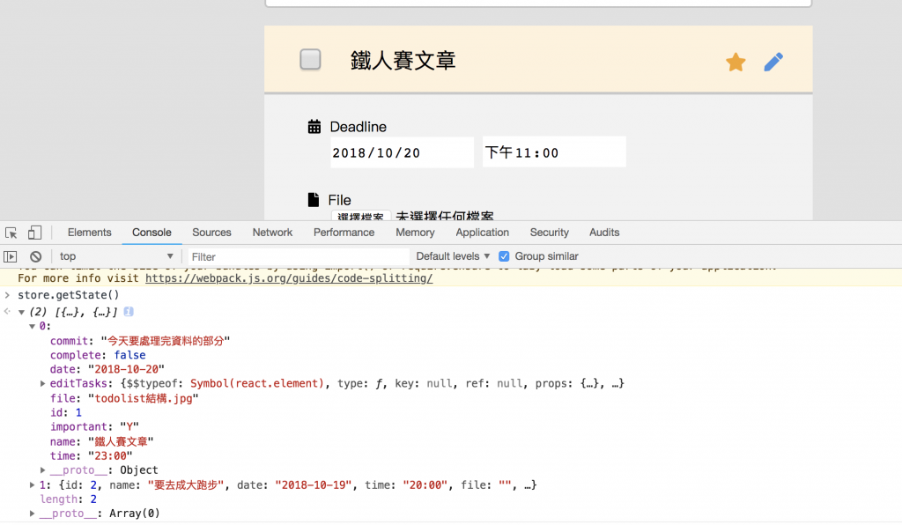The width and height of the screenshot is (902, 525).
Task: Expand __proto__: Object entry
Action: [42, 470]
